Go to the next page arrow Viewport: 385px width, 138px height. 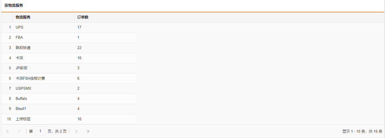76,131
